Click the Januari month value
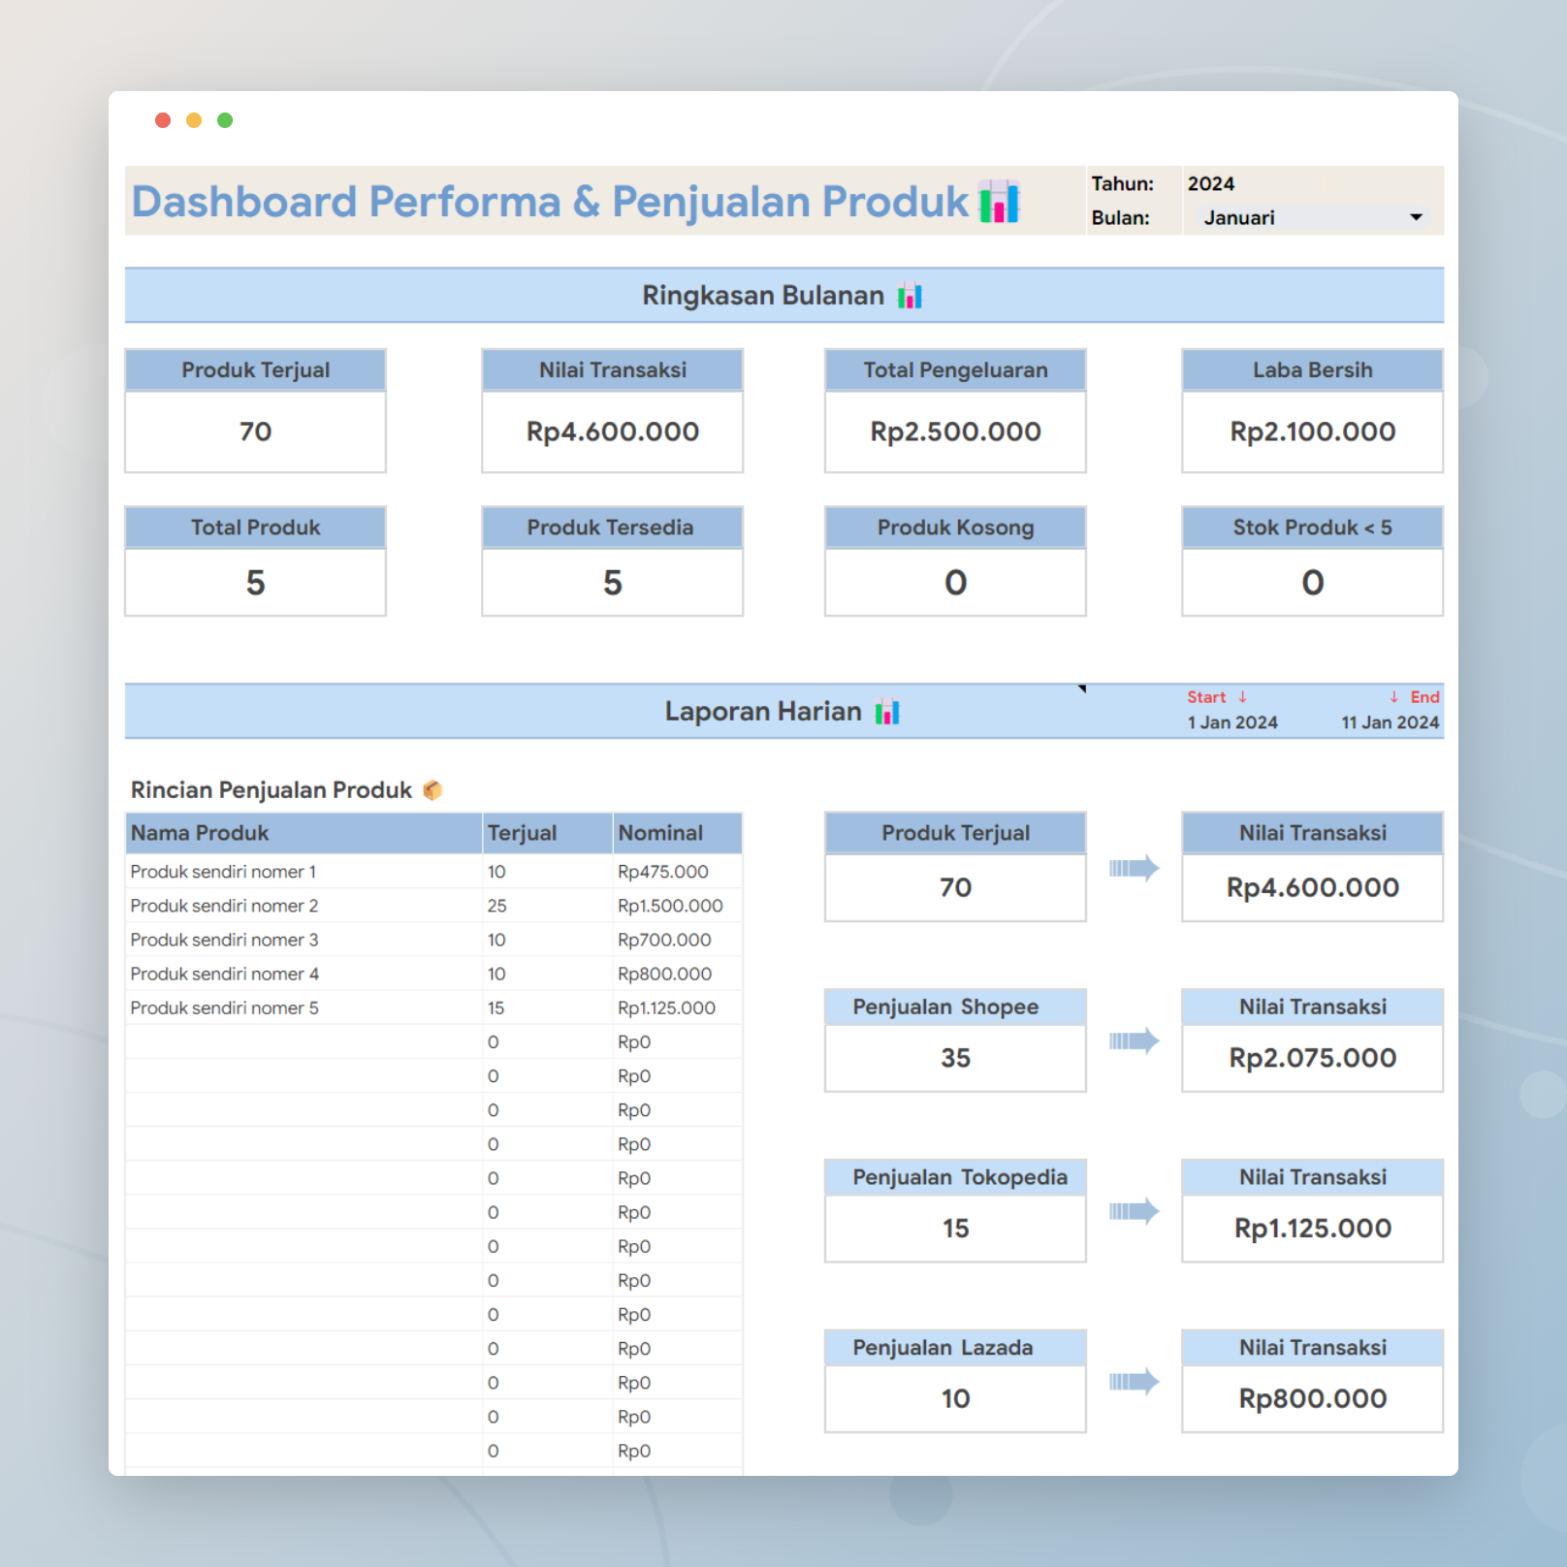Screen dimensions: 1567x1567 pyautogui.click(x=1239, y=218)
